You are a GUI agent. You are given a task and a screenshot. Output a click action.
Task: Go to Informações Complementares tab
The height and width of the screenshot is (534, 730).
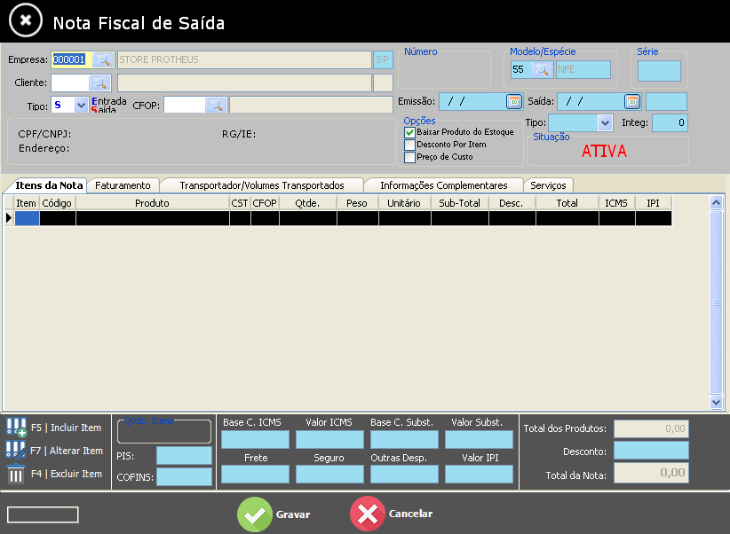pos(444,185)
